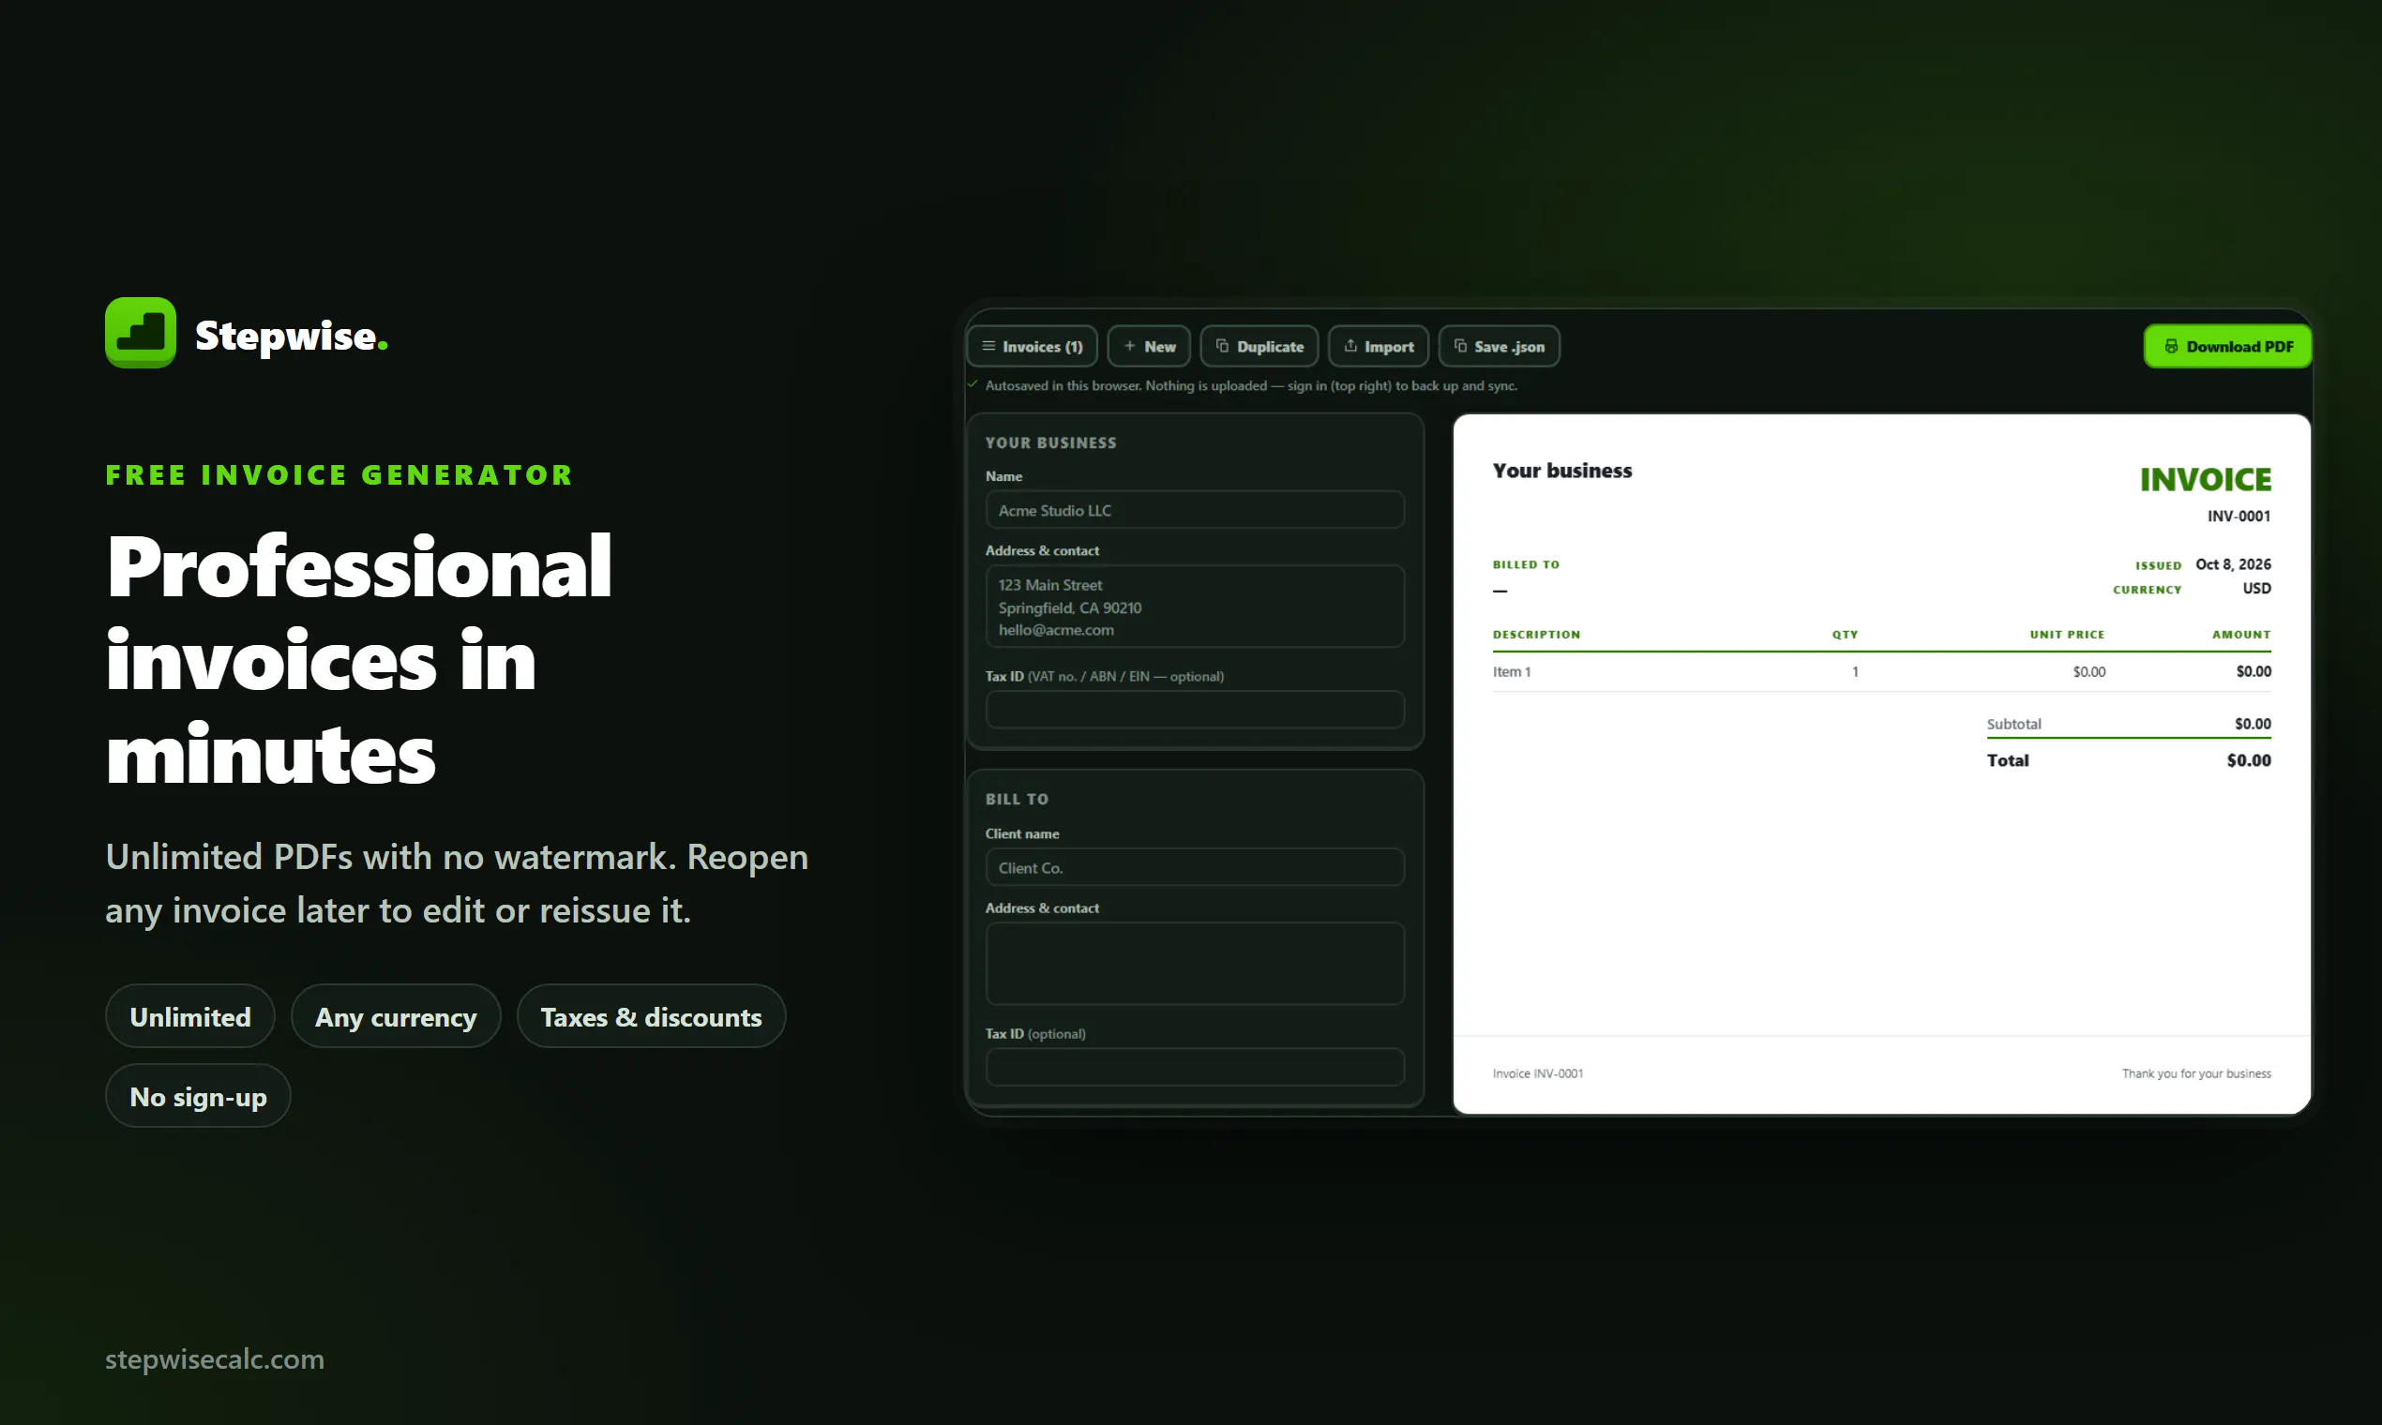2382x1425 pixels.
Task: Click the Duplicate invoice button
Action: pyautogui.click(x=1259, y=347)
